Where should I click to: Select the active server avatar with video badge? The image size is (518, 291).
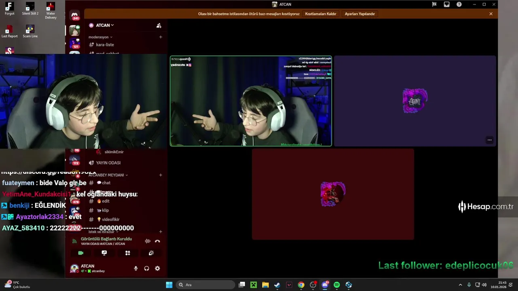(x=74, y=30)
